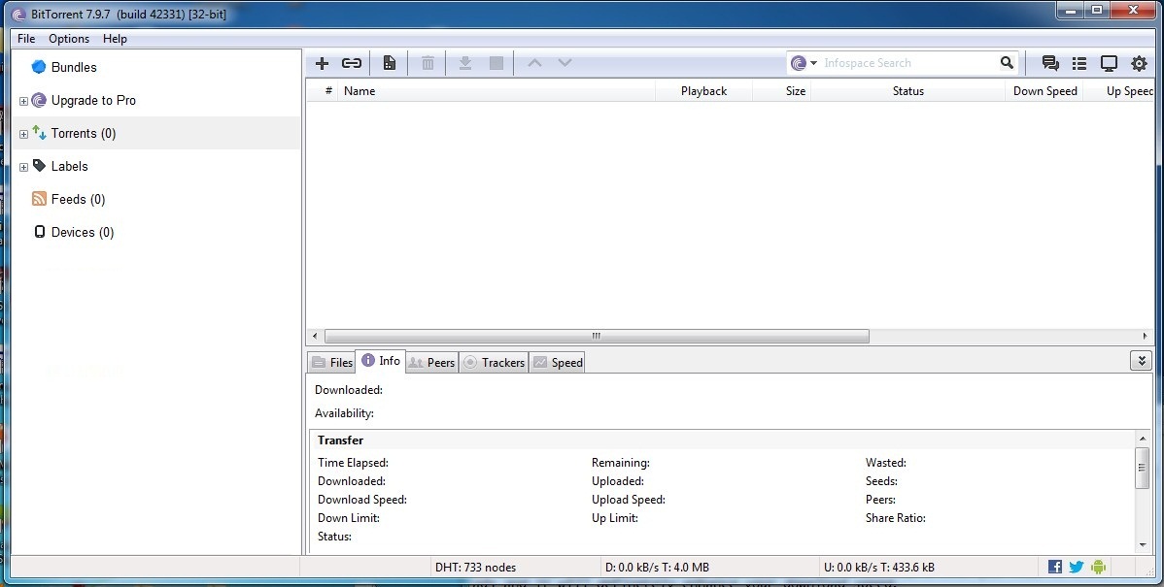Switch to the Trackers tab

494,363
